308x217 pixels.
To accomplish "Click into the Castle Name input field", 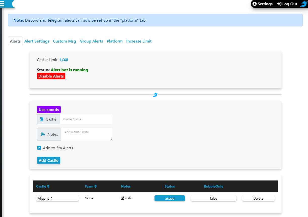I will click(86, 119).
